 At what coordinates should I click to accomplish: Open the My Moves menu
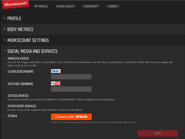(x=41, y=6)
